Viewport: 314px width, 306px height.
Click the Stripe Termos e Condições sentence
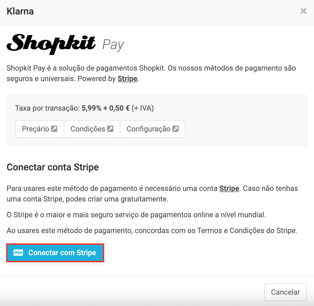152,231
